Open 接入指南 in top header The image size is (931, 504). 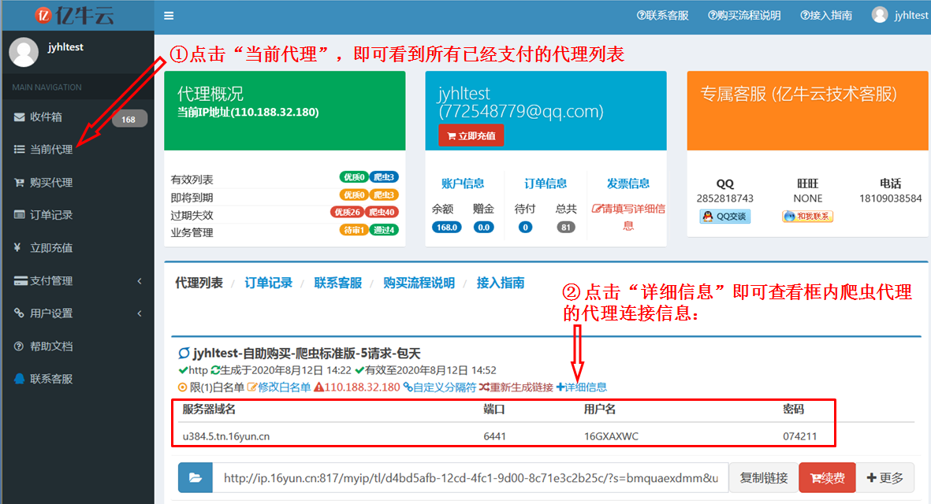[x=826, y=16]
